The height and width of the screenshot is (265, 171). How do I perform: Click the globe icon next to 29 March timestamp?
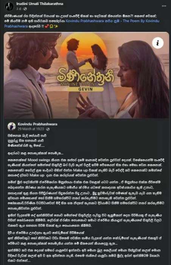(x=48, y=129)
